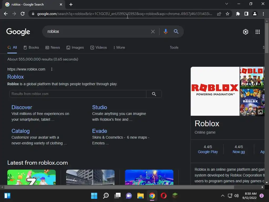Start voice search with microphone
The height and width of the screenshot is (202, 269).
click(165, 32)
